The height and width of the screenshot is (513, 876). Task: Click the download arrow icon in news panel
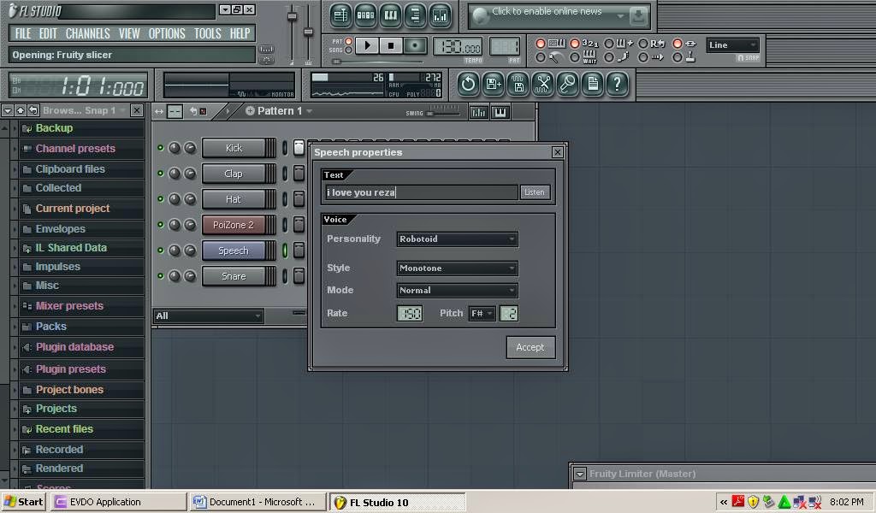pos(638,16)
